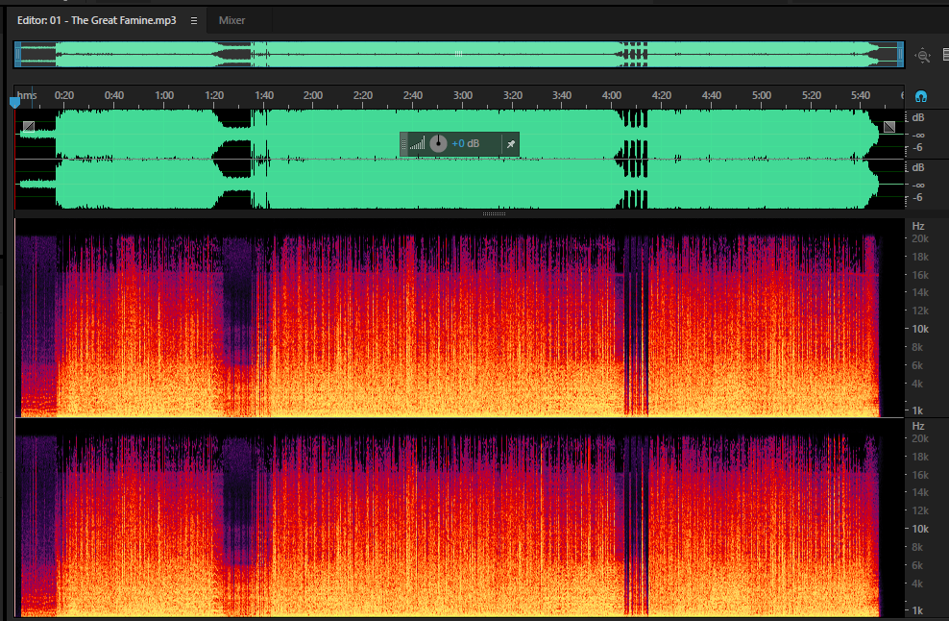Click 12k on the lower spectrogram frequency scale
Viewport: 949px width, 621px height.
pos(920,510)
